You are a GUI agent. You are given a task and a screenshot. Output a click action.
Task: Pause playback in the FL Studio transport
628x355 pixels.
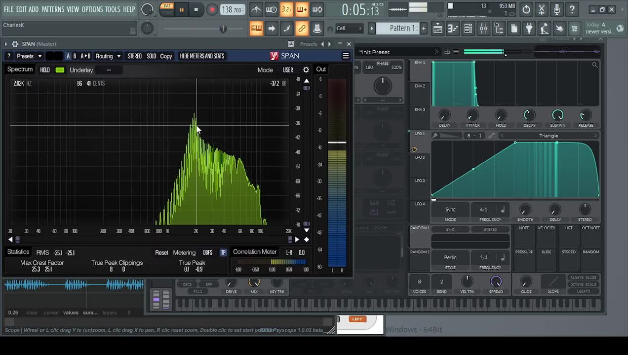[x=181, y=9]
